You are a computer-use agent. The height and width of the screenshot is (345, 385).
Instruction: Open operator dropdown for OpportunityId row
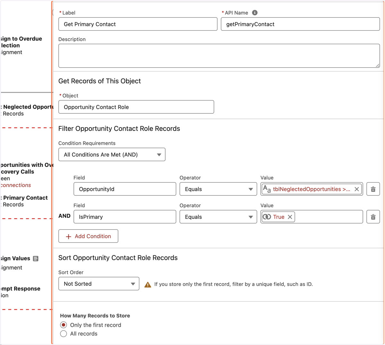coord(218,189)
